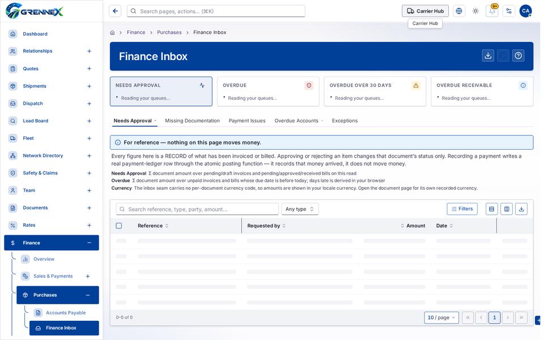
Task: Click the Grennex logo
Action: (x=35, y=11)
